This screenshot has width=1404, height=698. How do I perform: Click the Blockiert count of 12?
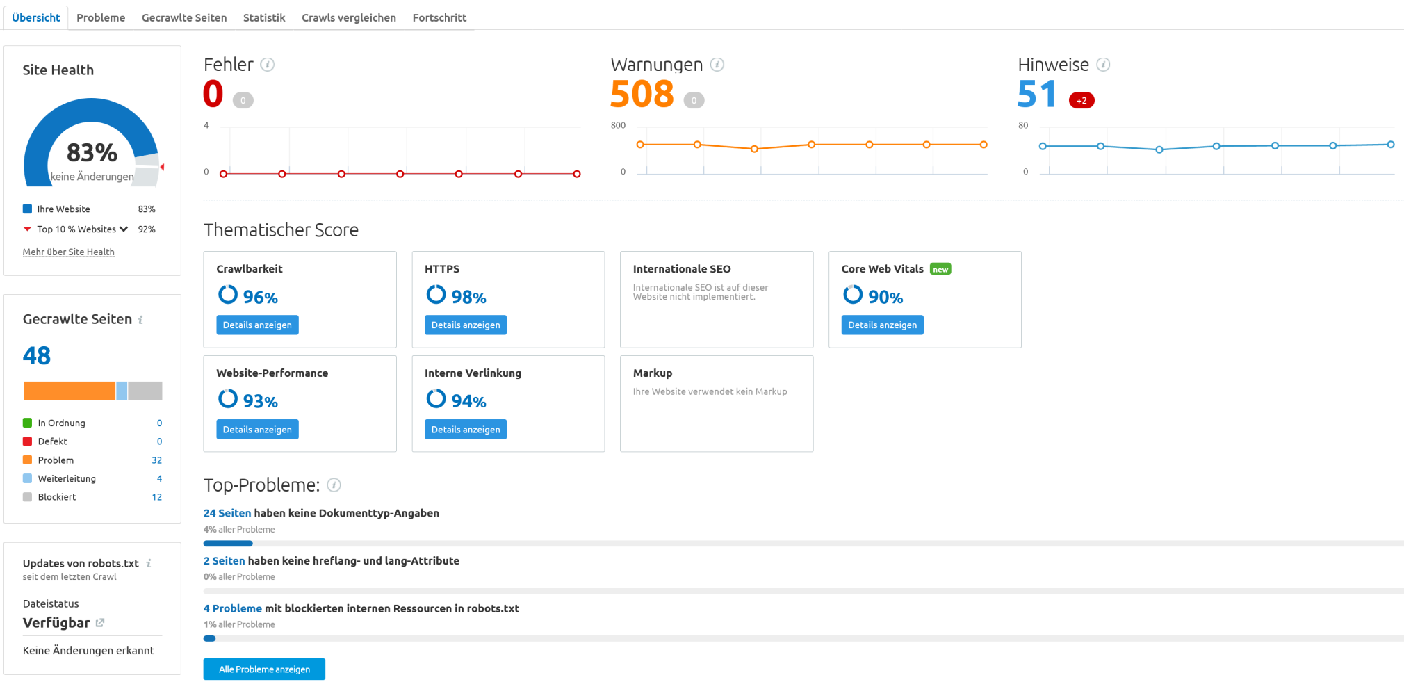156,497
